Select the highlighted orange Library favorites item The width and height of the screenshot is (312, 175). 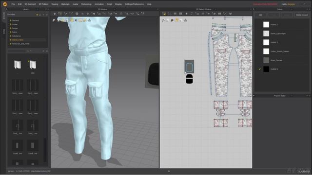18,40
